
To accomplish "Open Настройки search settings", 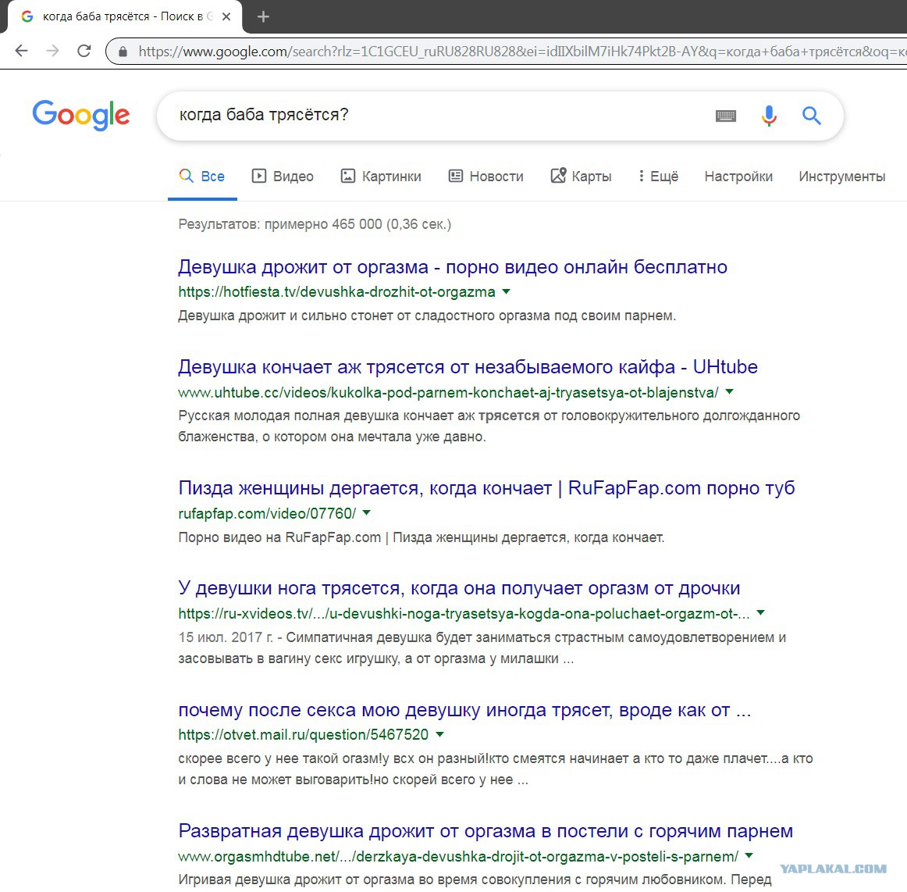I will (738, 176).
